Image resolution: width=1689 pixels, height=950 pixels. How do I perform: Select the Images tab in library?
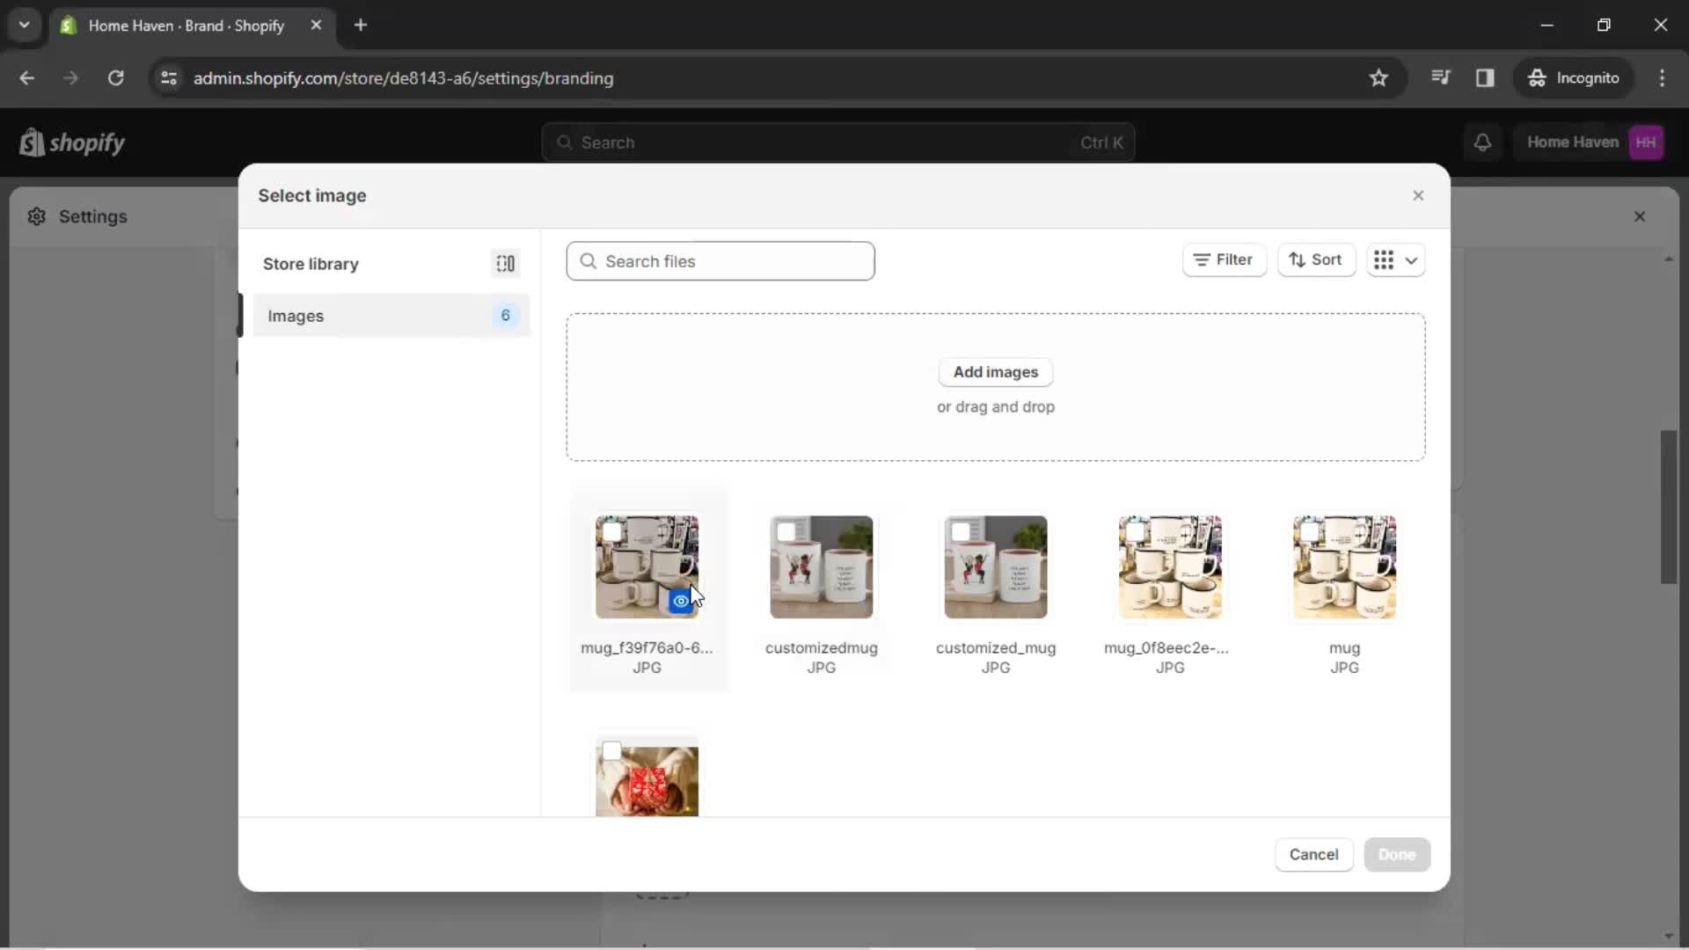pos(391,314)
